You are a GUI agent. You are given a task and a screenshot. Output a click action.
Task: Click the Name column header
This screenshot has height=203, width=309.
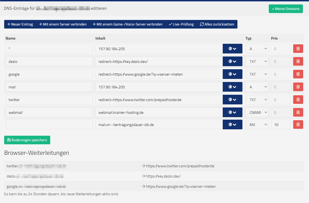pos(11,38)
